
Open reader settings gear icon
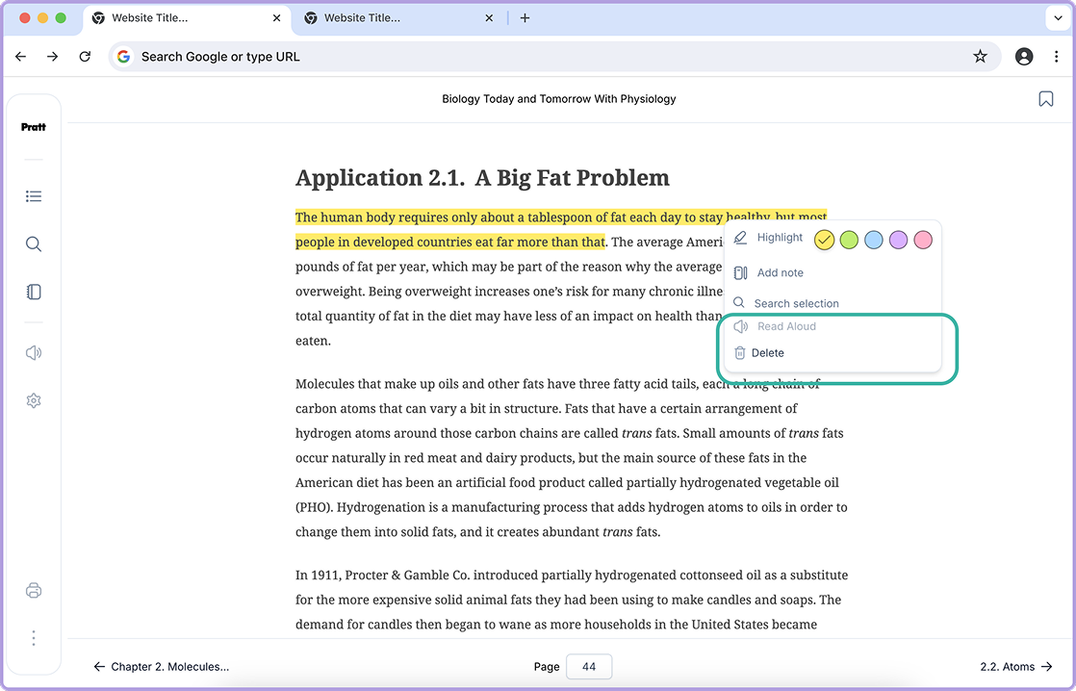(x=34, y=400)
